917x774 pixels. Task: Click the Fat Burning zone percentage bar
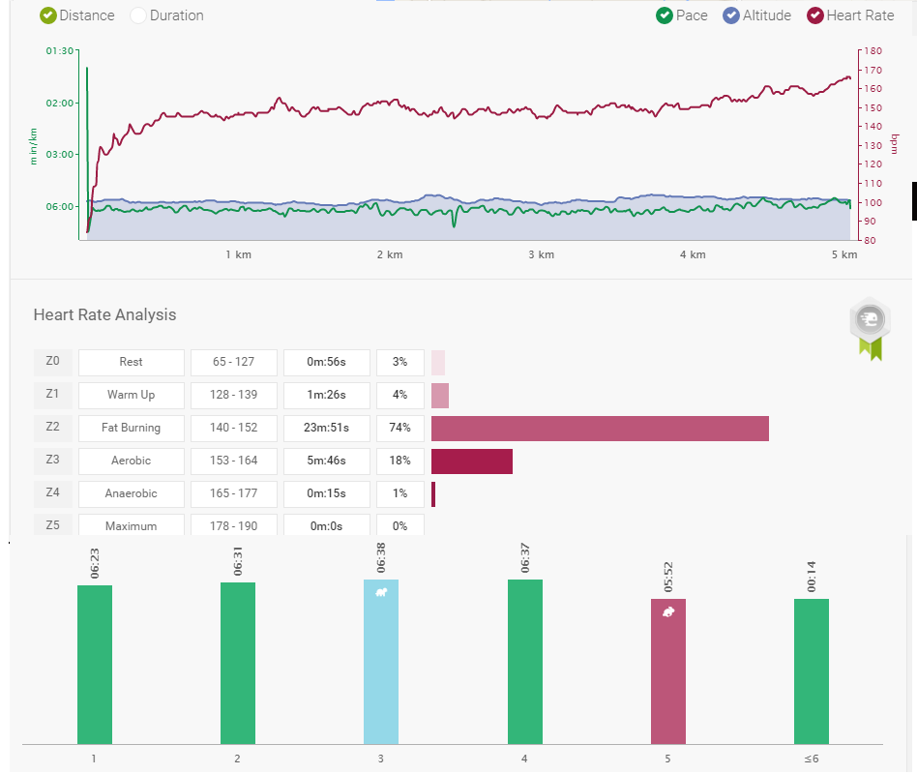pyautogui.click(x=600, y=428)
